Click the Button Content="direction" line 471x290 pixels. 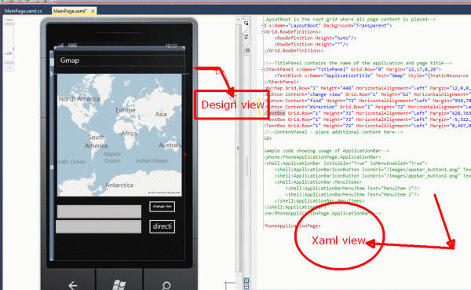[367, 107]
